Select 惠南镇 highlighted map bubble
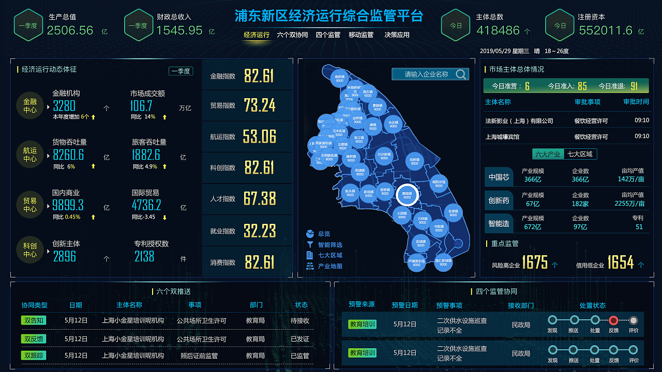 pyautogui.click(x=407, y=195)
